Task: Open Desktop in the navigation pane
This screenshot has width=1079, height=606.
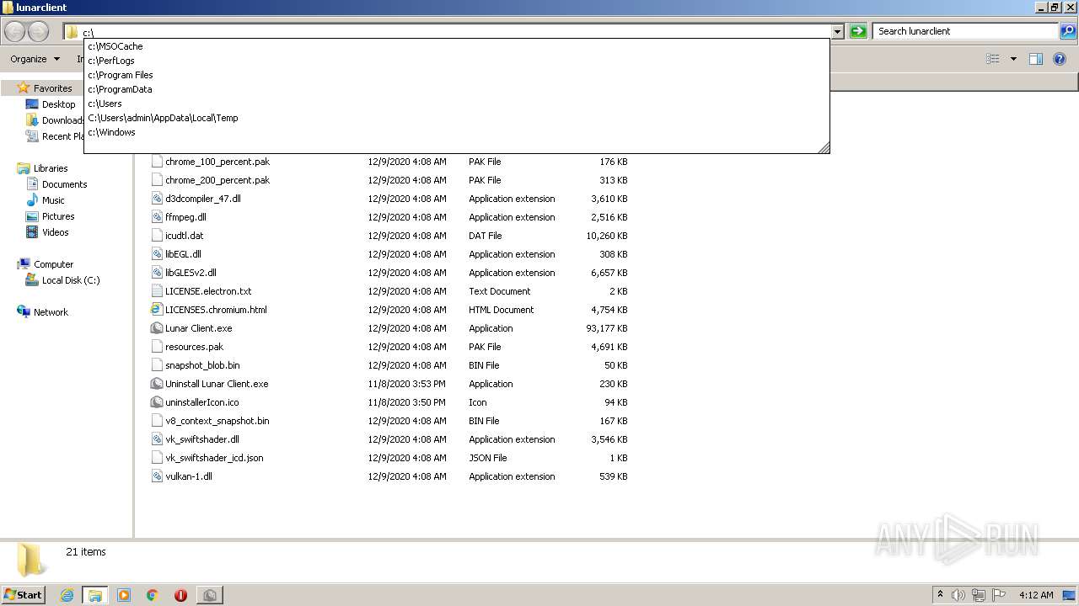Action: coord(58,104)
